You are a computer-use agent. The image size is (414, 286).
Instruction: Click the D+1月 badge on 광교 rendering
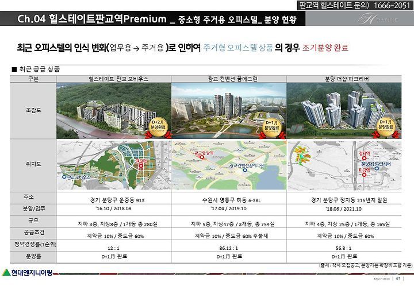click(272, 128)
